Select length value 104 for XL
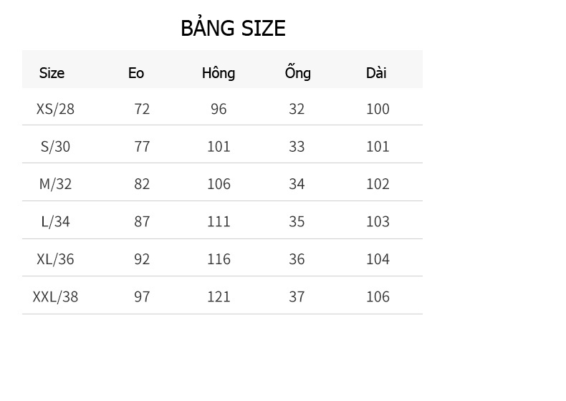Image resolution: width=566 pixels, height=401 pixels. 378,259
